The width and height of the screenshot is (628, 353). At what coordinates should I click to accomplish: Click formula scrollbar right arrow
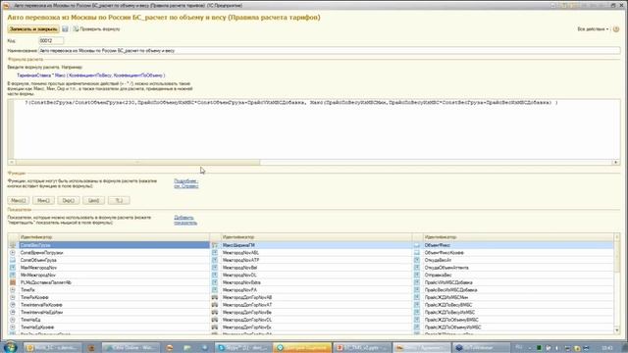(x=615, y=162)
